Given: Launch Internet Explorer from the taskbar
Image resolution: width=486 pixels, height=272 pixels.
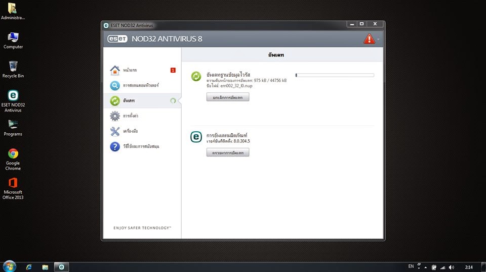Looking at the screenshot, I should click(x=29, y=267).
